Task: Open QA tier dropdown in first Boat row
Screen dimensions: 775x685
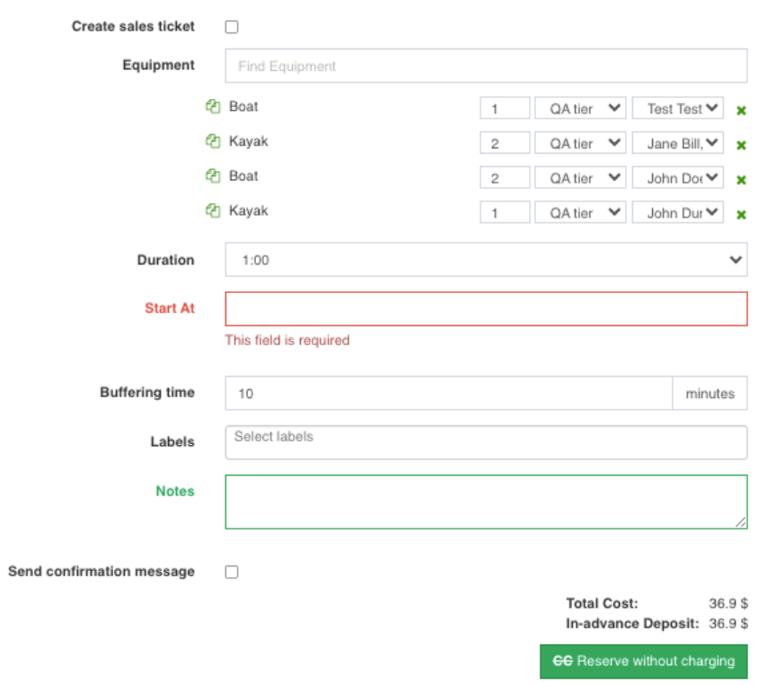Action: point(580,109)
